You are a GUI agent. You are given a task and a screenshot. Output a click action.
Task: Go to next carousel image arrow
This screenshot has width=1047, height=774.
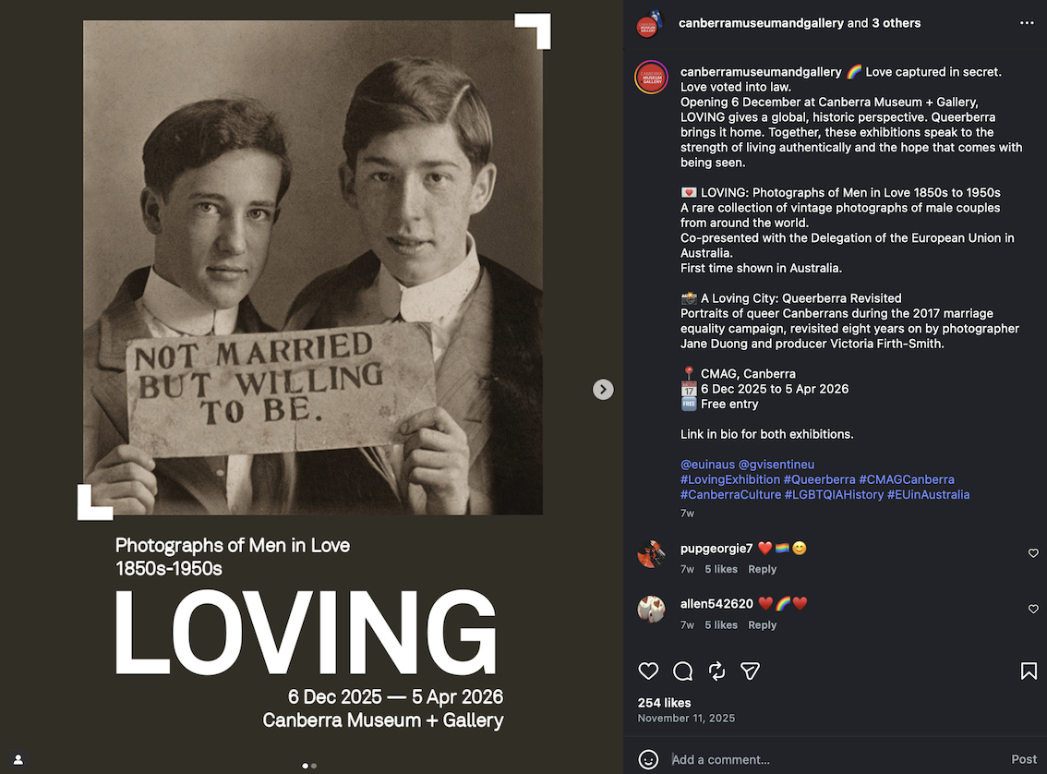[x=602, y=390]
